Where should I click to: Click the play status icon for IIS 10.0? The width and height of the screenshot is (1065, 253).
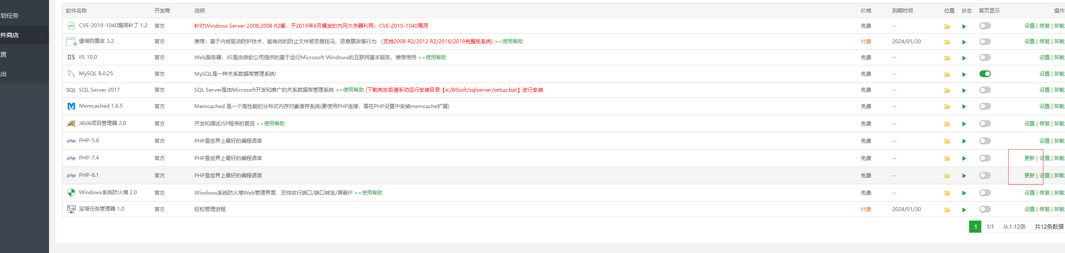(x=964, y=58)
